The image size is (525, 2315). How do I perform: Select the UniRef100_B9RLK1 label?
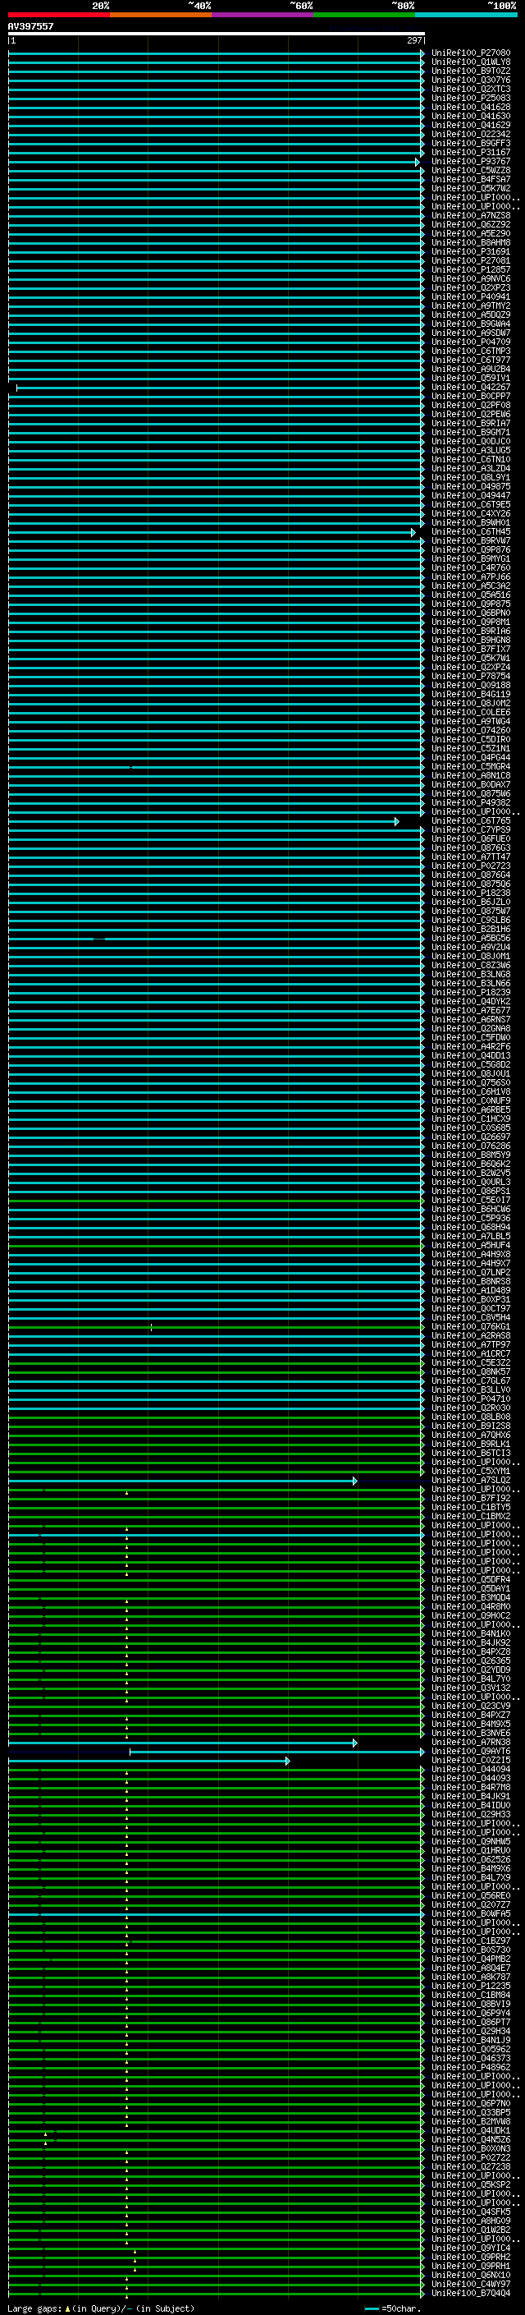(471, 1445)
